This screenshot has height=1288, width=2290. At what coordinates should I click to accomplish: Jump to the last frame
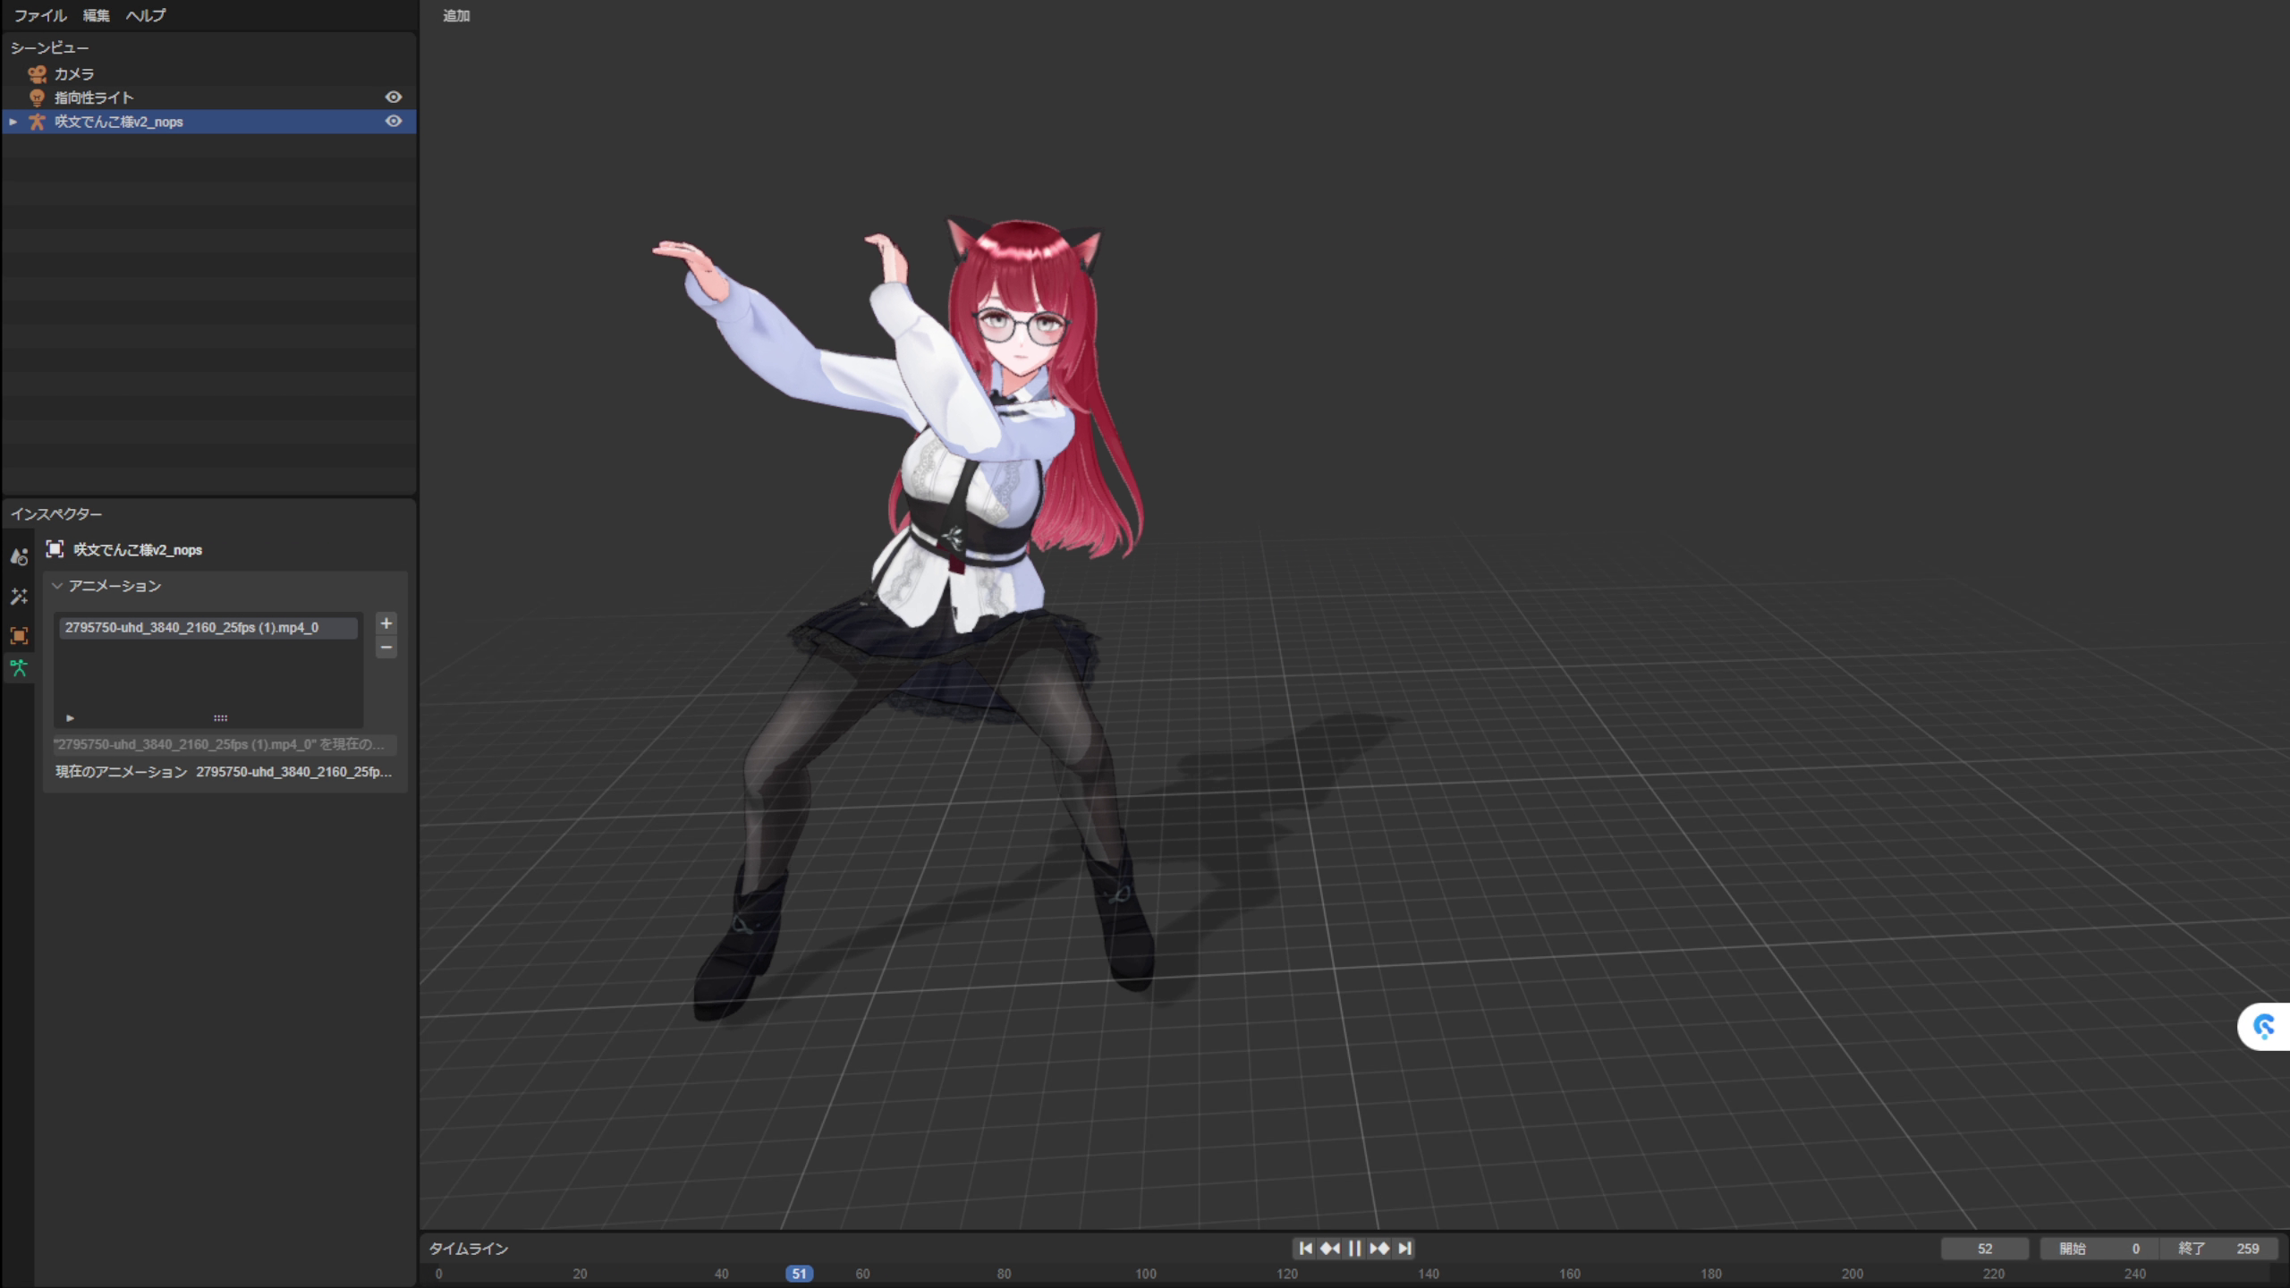(x=1404, y=1249)
